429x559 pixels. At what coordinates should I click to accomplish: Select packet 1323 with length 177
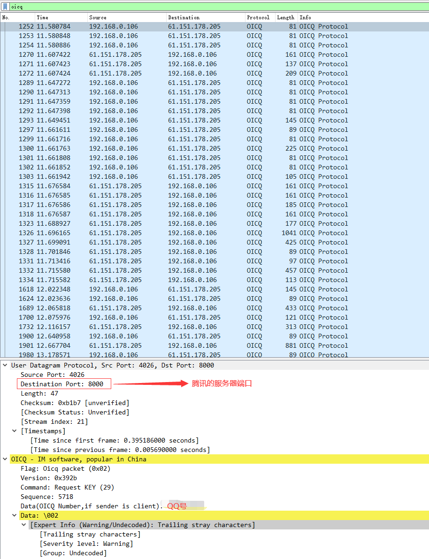[x=214, y=223]
